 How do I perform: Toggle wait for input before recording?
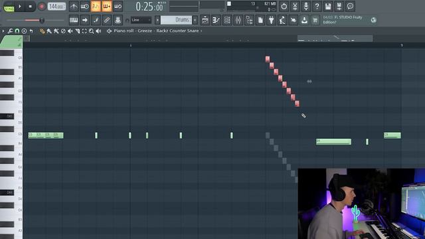tap(85, 6)
